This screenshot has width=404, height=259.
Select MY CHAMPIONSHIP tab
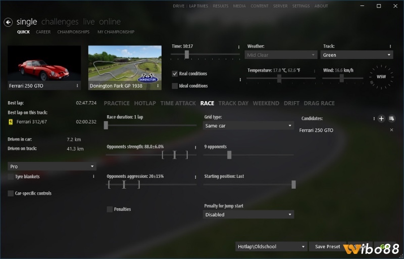(116, 32)
